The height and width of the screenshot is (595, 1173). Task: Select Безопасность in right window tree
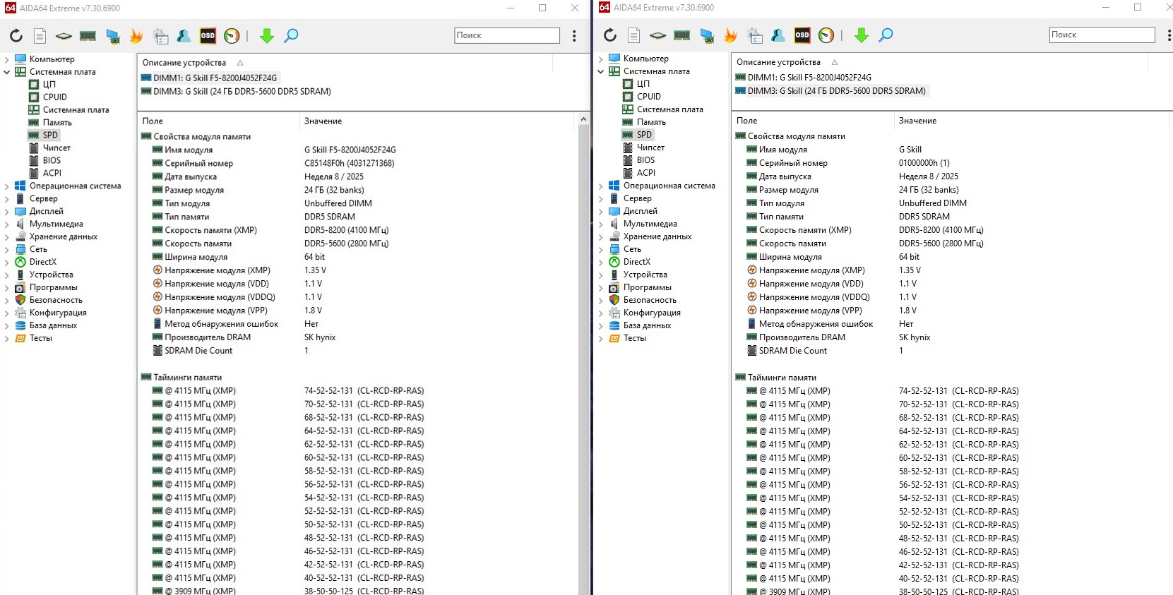pyautogui.click(x=650, y=300)
